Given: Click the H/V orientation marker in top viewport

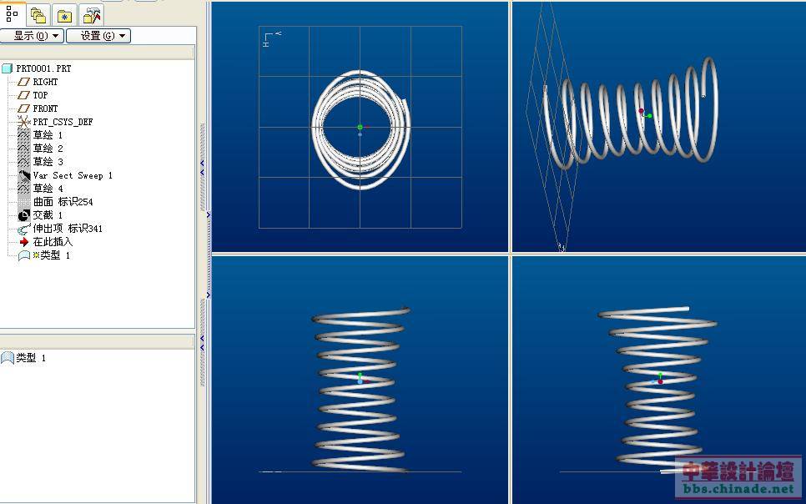Looking at the screenshot, I should 271,39.
